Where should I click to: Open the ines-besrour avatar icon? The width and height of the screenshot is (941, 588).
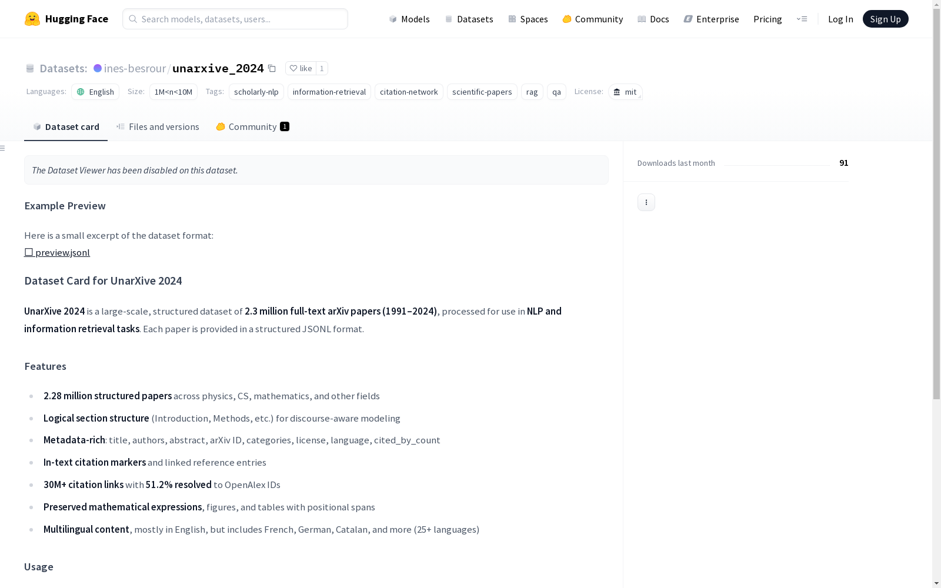[98, 68]
